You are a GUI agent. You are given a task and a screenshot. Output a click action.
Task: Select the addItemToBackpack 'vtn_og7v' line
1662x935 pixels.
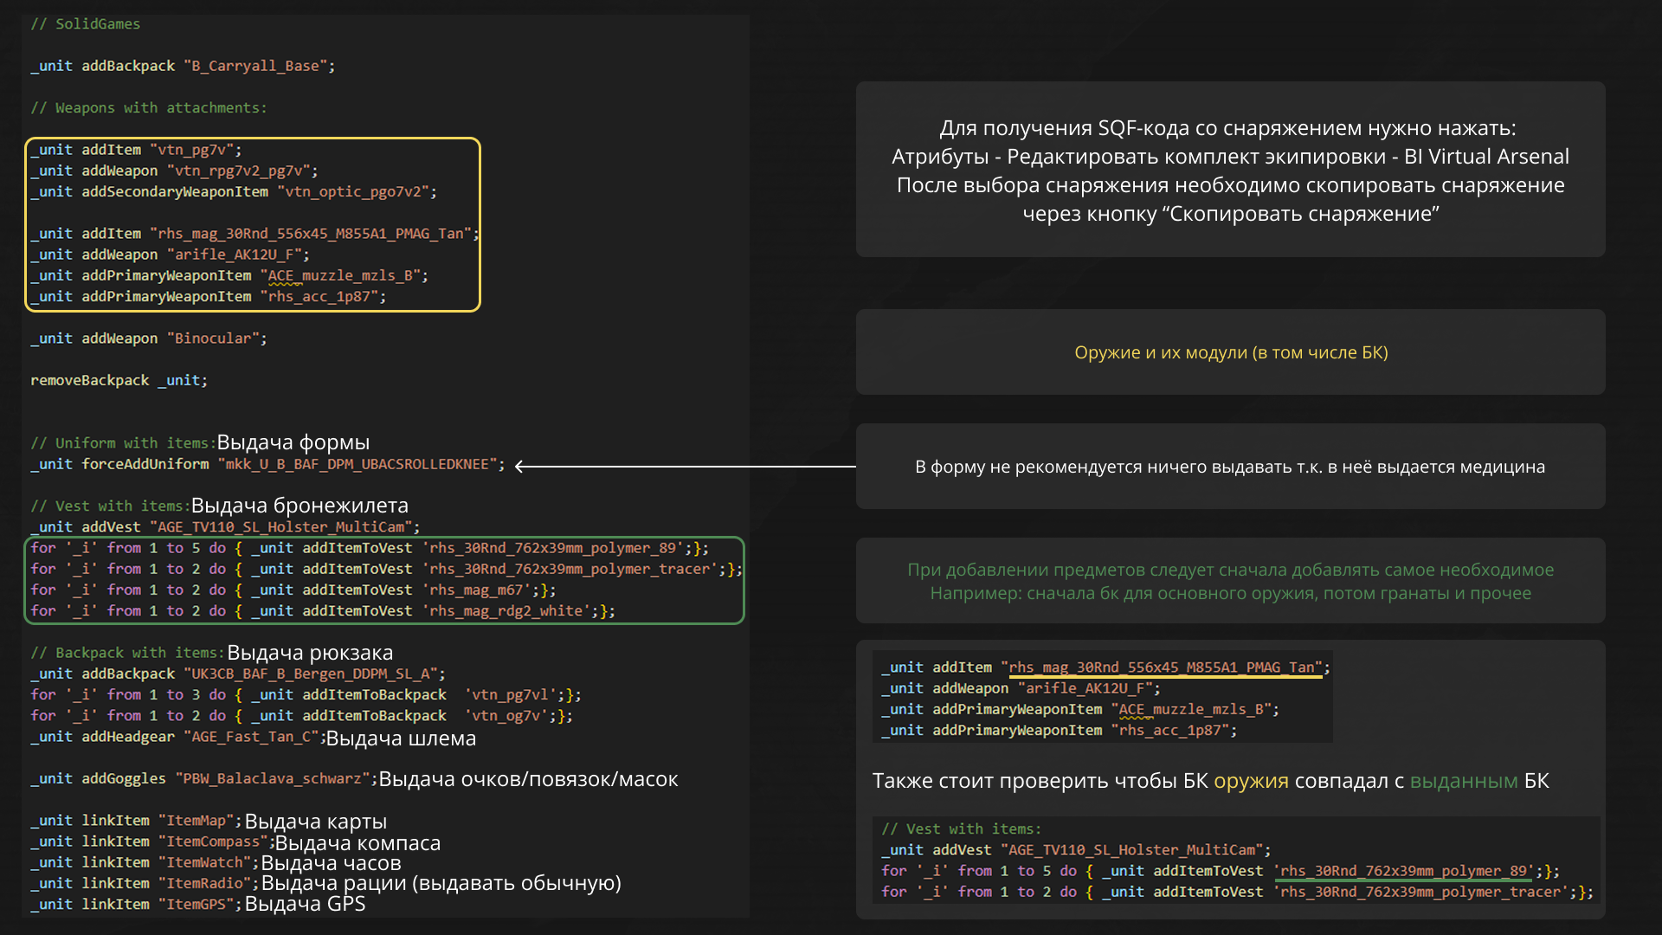pos(301,716)
